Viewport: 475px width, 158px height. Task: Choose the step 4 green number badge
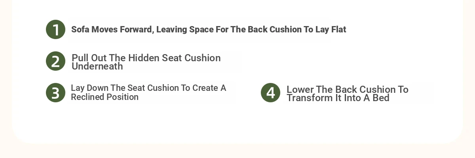[270, 92]
